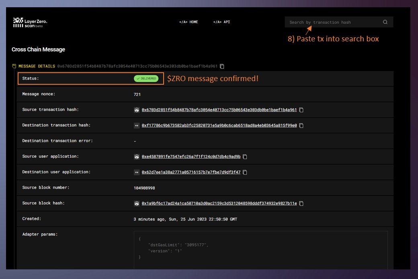This screenshot has width=418, height=279.
Task: Click the chain icon beside the source transaction hash
Action: coord(137,109)
